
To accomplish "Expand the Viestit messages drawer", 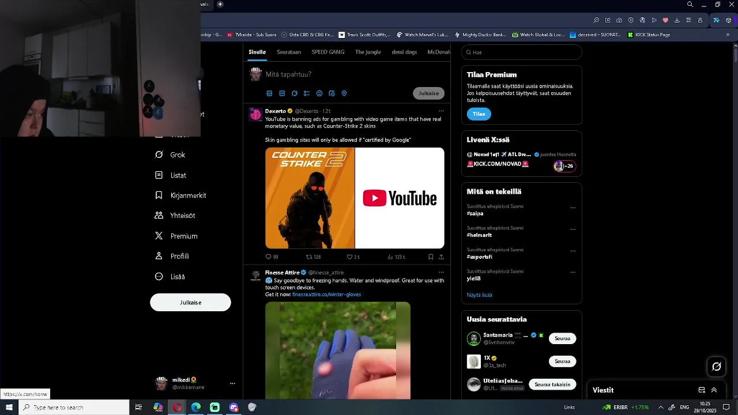I will [x=714, y=390].
